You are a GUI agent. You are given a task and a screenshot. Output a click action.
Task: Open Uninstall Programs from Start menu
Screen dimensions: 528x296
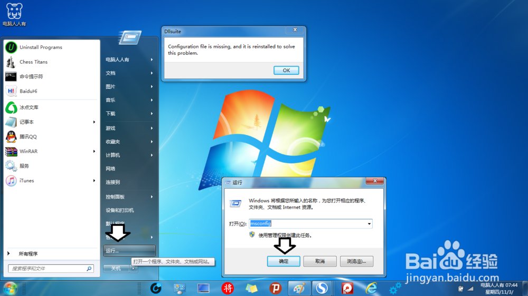click(x=52, y=47)
